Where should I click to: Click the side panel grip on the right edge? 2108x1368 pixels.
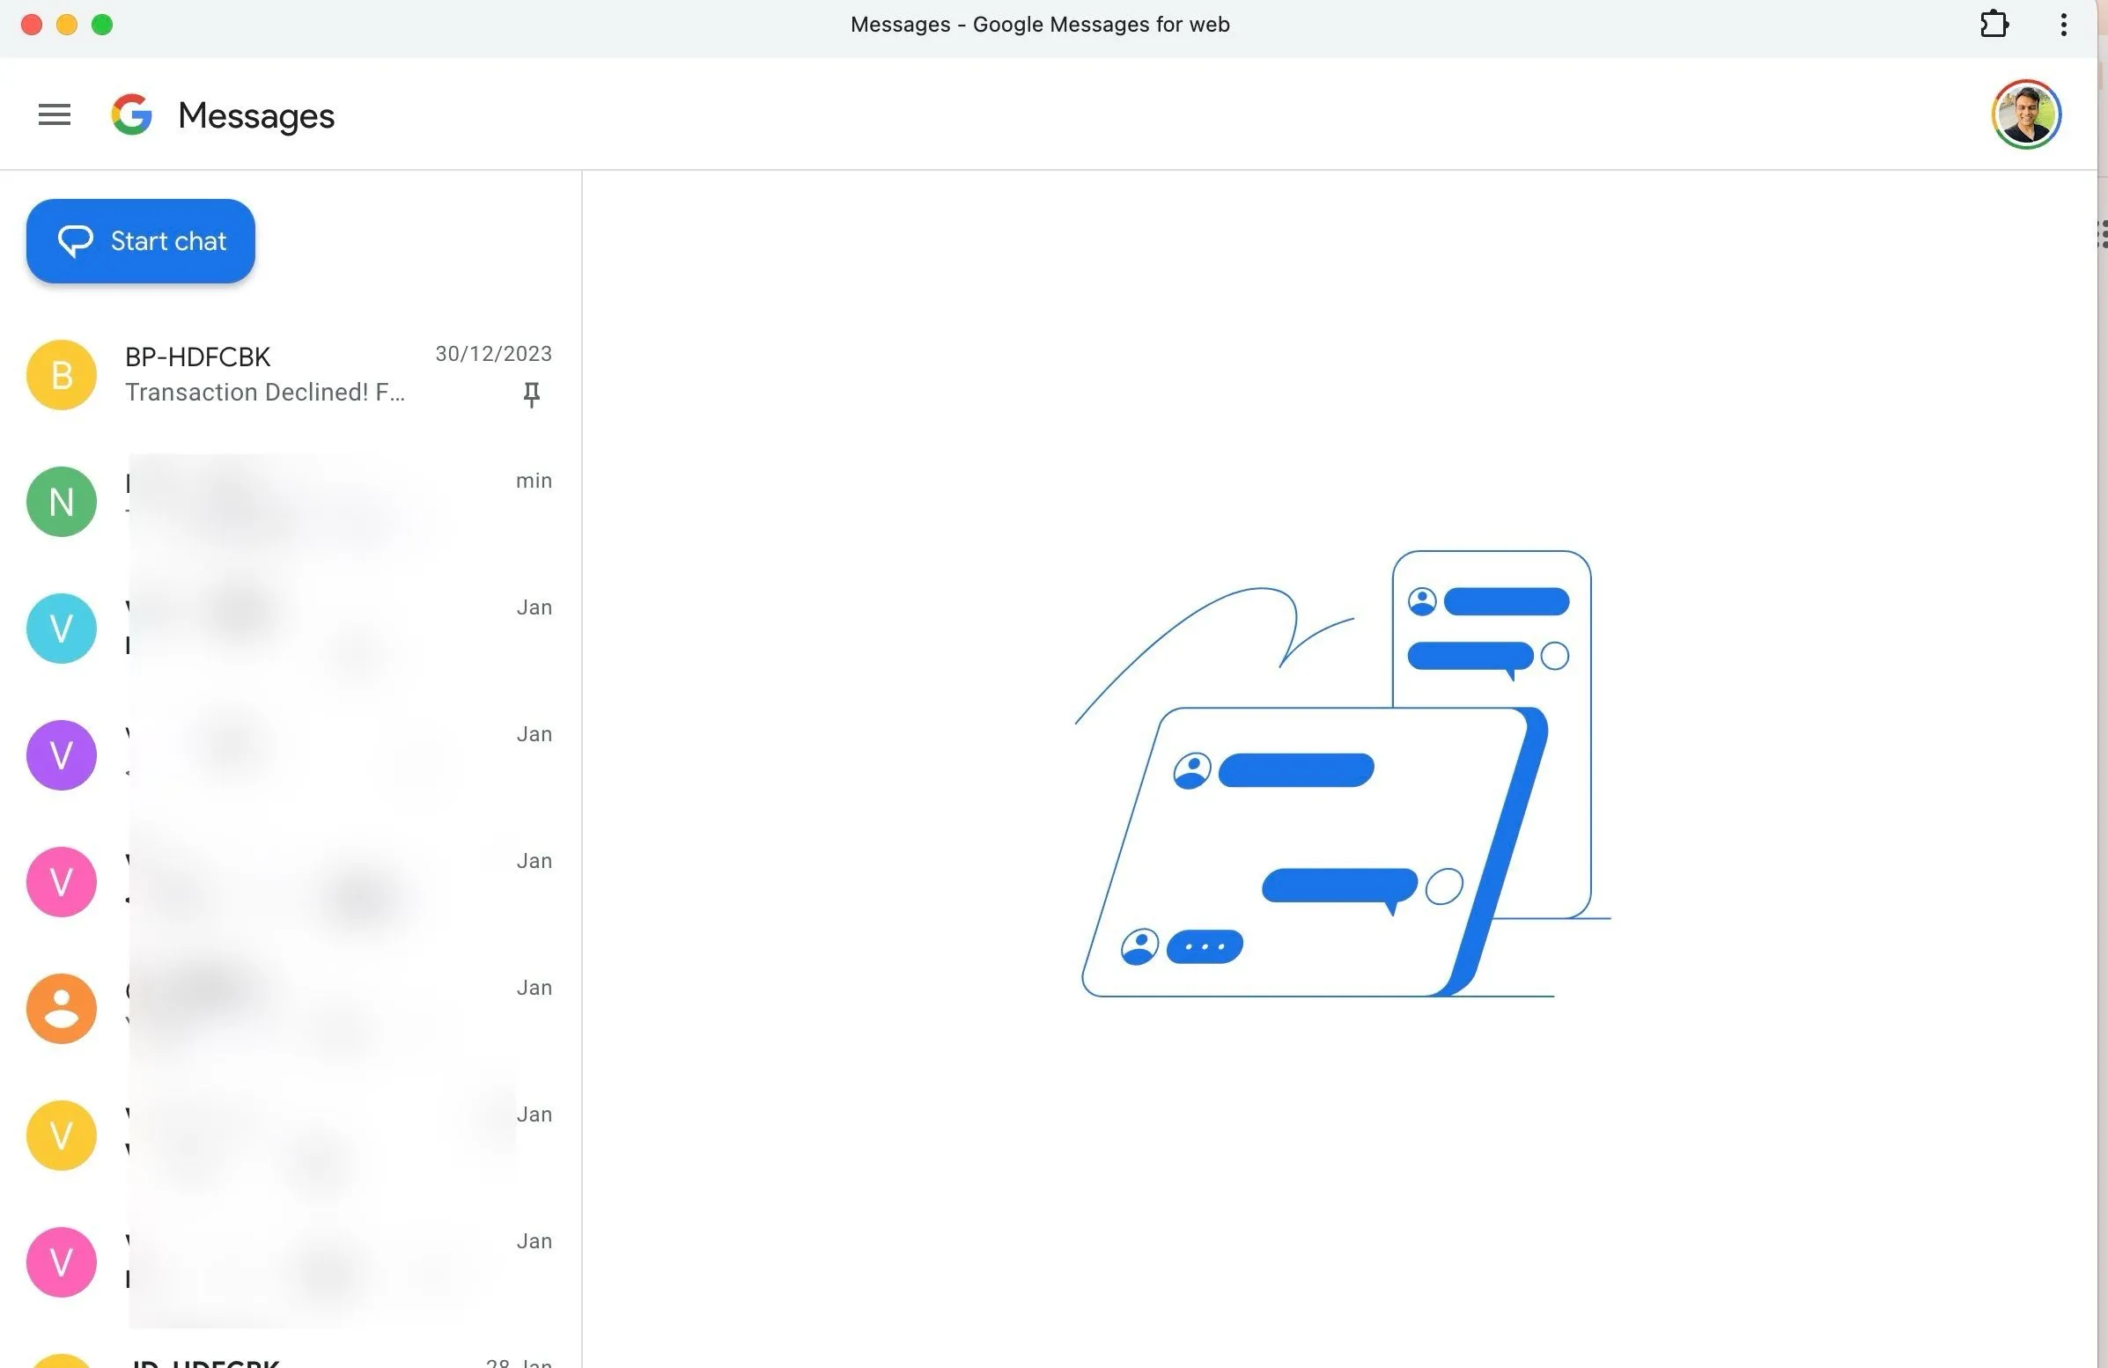(x=2103, y=234)
